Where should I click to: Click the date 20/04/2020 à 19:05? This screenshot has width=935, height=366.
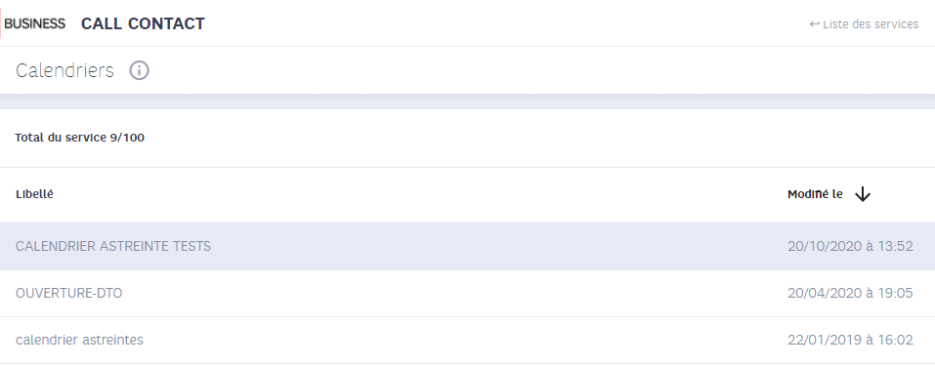pyautogui.click(x=850, y=293)
